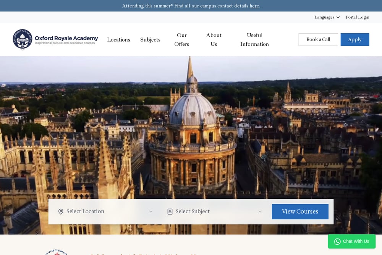Viewport: 382px width, 255px height.
Task: Click the WhatsApp icon in chat button
Action: pyautogui.click(x=337, y=241)
